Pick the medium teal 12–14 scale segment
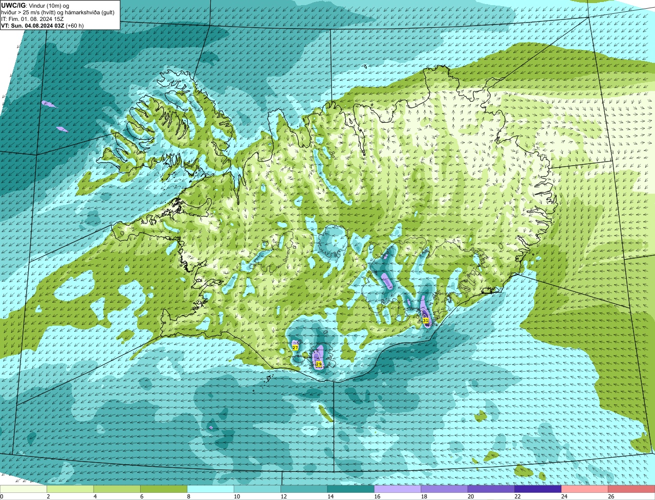This screenshot has height=500, width=655. [x=304, y=489]
